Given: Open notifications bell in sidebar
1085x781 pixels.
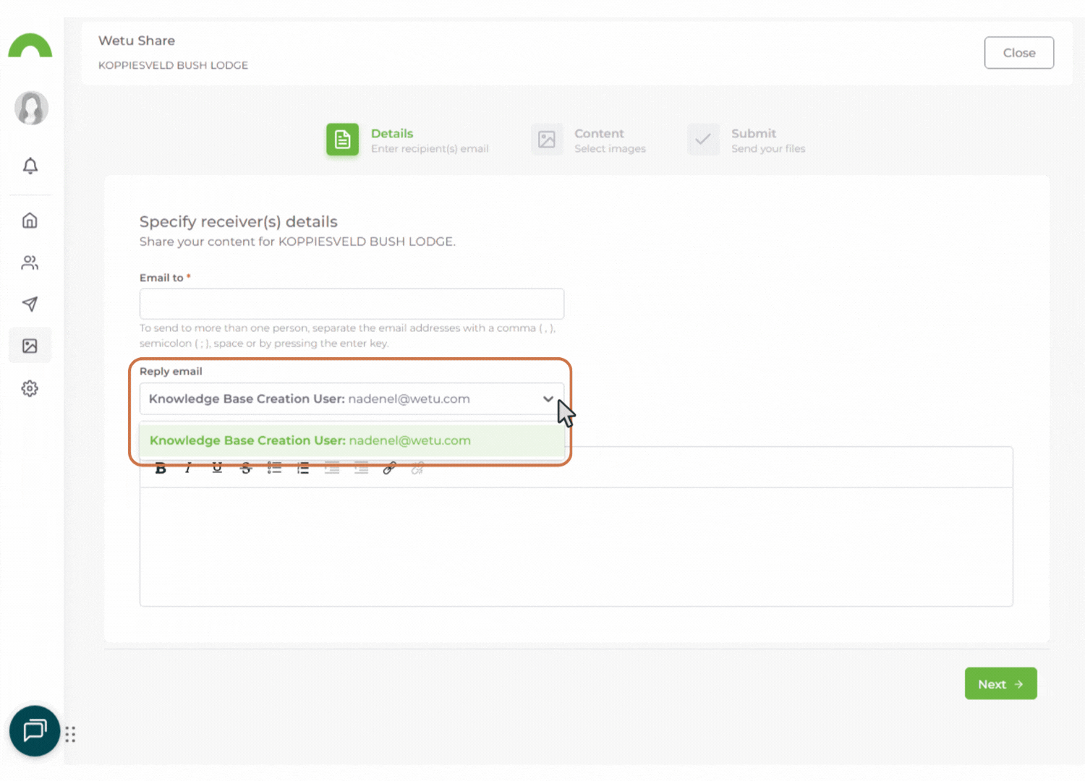Looking at the screenshot, I should point(30,166).
